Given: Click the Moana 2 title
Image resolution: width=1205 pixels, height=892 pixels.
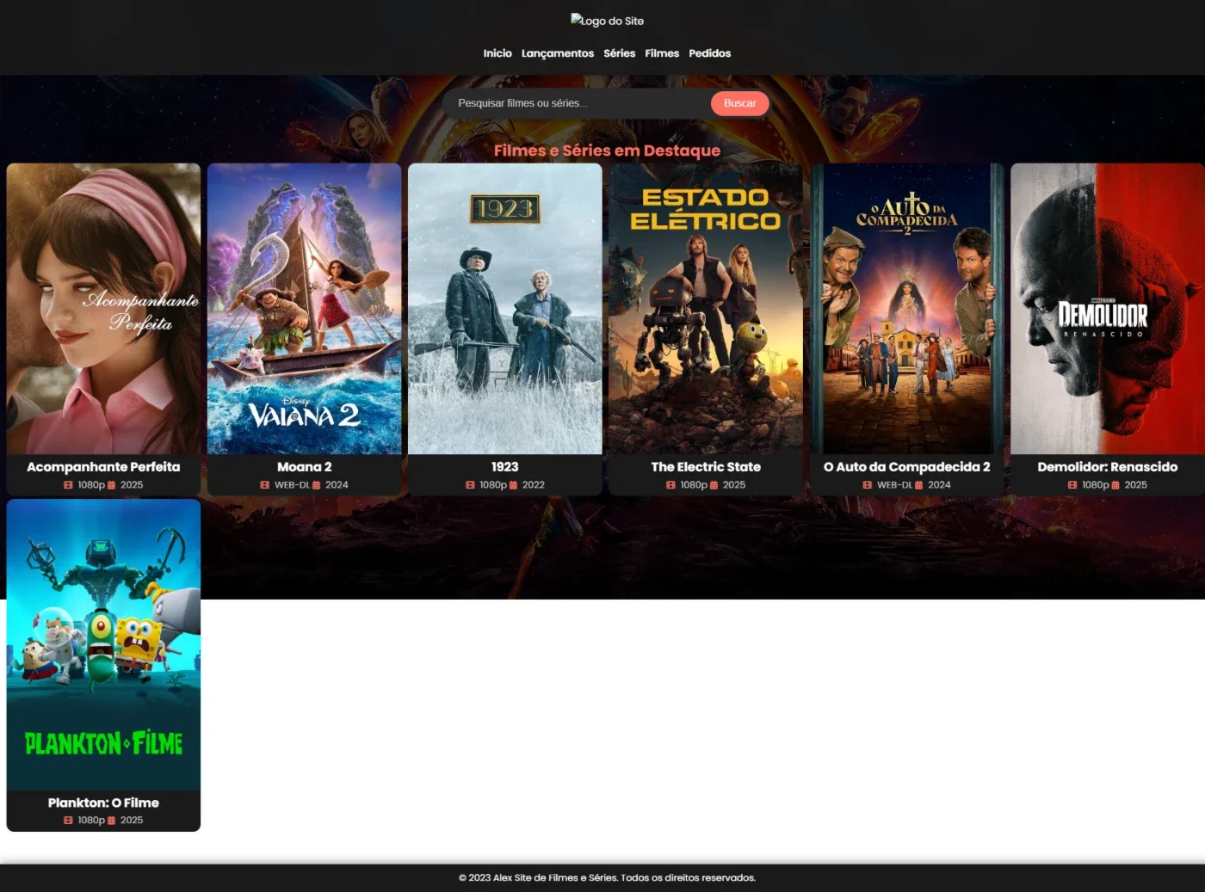Looking at the screenshot, I should point(305,467).
